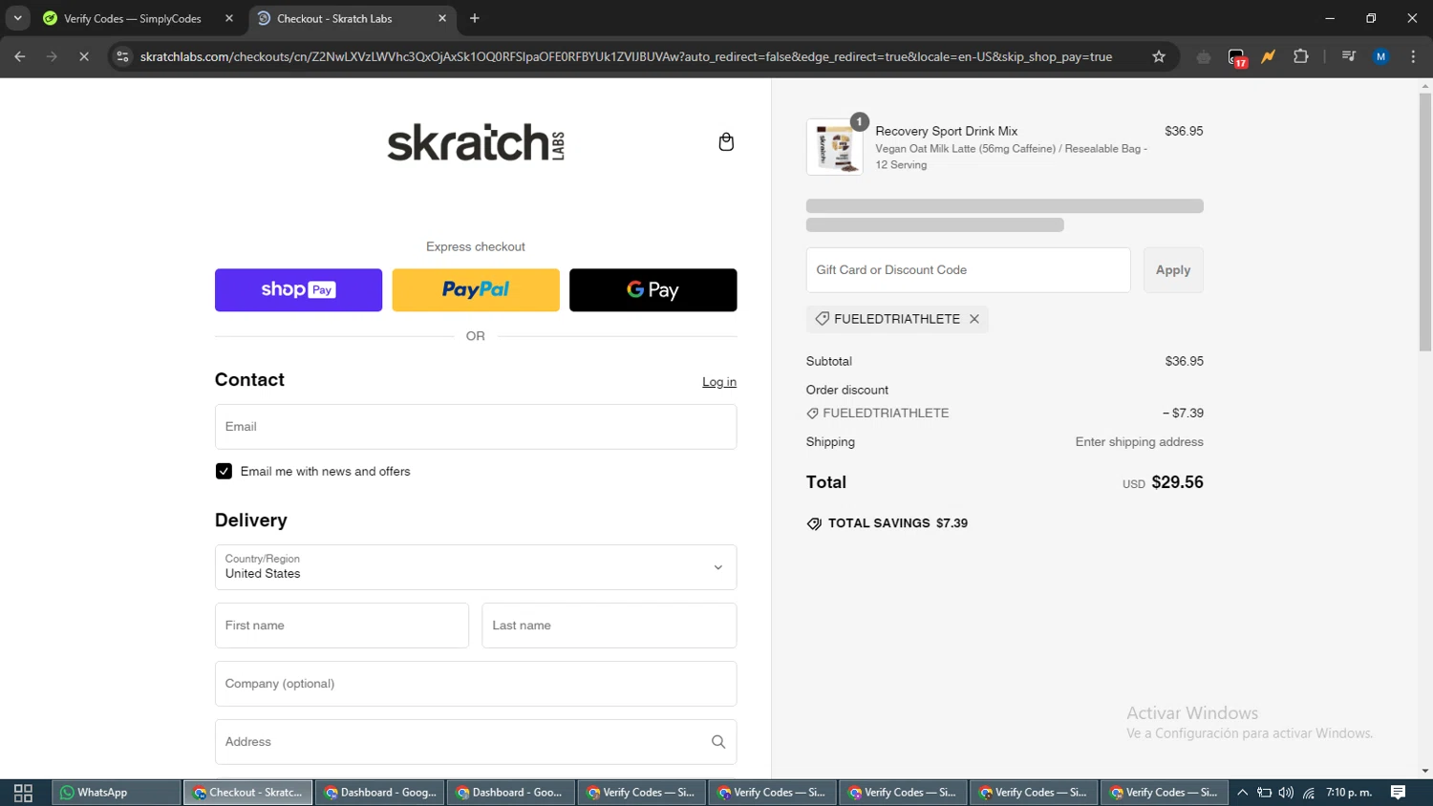Open the first Dashboard - Google taskbar window
Viewport: 1433px width, 806px height.
pos(380,793)
